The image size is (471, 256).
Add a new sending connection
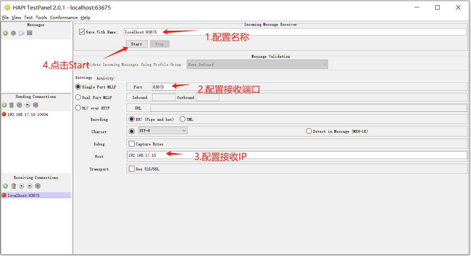tap(4, 105)
